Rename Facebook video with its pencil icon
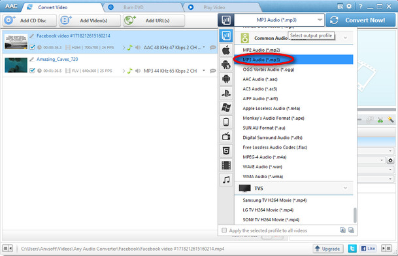 32,36
